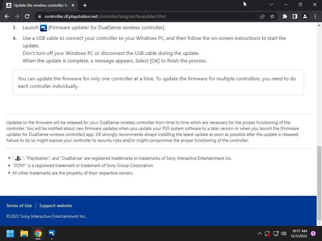The image size is (322, 241).
Task: Open the clock showing 10:17 AM
Action: [x=299, y=233]
